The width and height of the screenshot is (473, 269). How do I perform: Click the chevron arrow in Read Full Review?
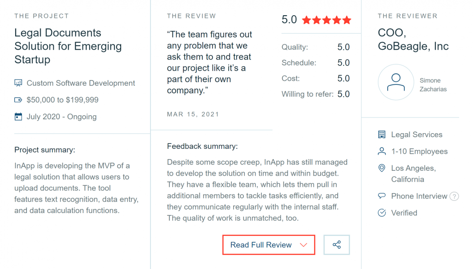tap(304, 245)
